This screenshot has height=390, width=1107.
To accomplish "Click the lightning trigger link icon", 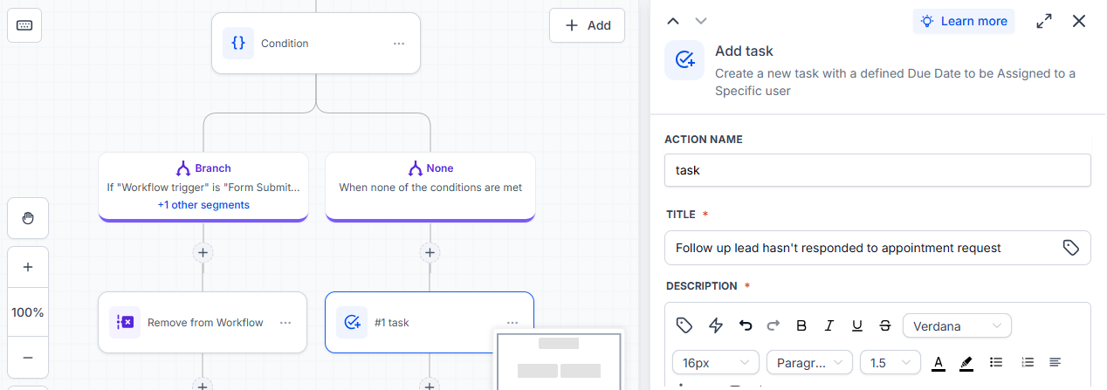I will [x=716, y=325].
